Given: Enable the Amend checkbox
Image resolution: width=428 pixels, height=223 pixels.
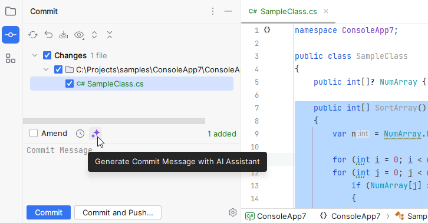Looking at the screenshot, I should click(34, 134).
